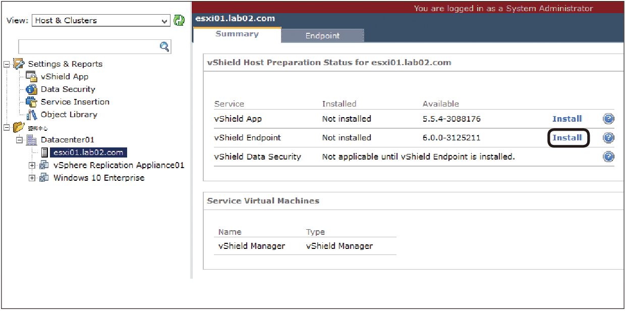The height and width of the screenshot is (311, 626).
Task: Select the vSphere Replication Appliance01 VM icon
Action: coord(44,165)
